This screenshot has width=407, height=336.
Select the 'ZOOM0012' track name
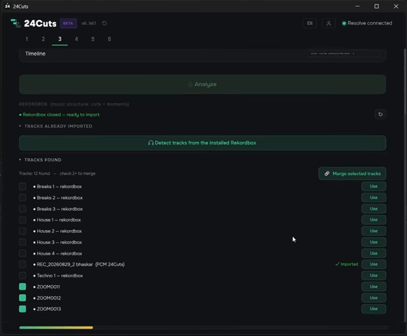[49, 298]
